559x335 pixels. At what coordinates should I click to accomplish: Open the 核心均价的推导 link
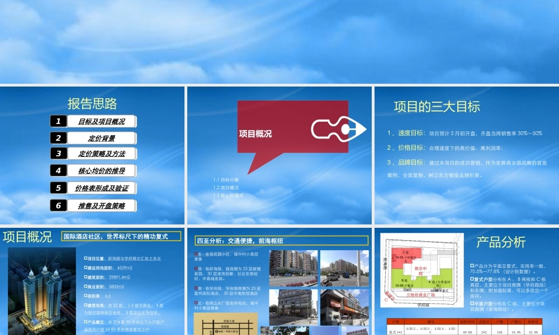click(x=102, y=170)
